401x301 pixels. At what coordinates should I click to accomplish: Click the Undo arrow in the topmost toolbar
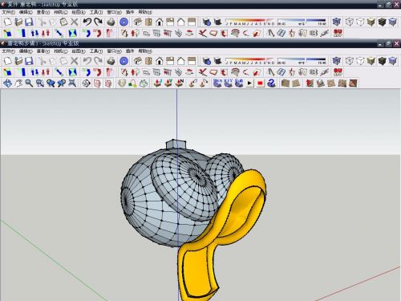[x=87, y=22]
